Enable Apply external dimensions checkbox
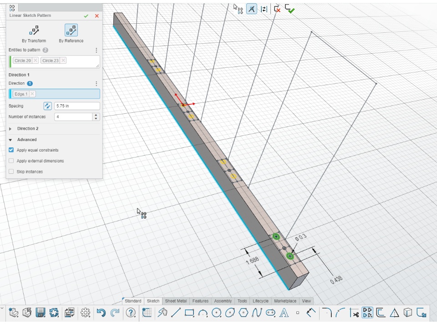The width and height of the screenshot is (437, 324). click(11, 161)
